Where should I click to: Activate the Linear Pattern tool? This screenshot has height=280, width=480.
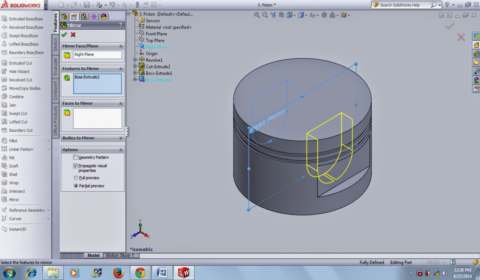pos(21,149)
